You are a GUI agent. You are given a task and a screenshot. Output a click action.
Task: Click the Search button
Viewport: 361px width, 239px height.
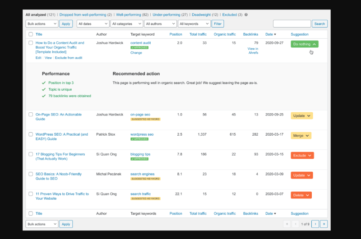pos(319,24)
